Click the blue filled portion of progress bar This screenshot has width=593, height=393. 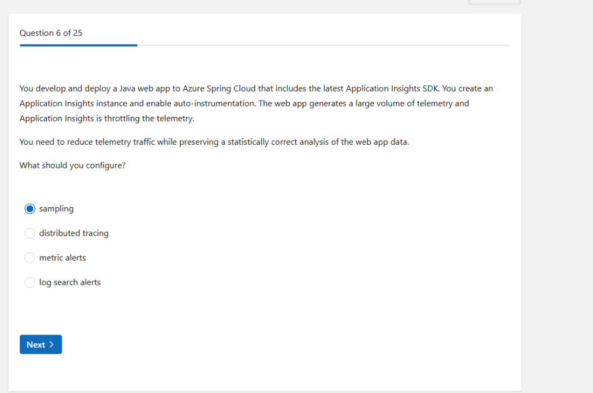point(78,45)
